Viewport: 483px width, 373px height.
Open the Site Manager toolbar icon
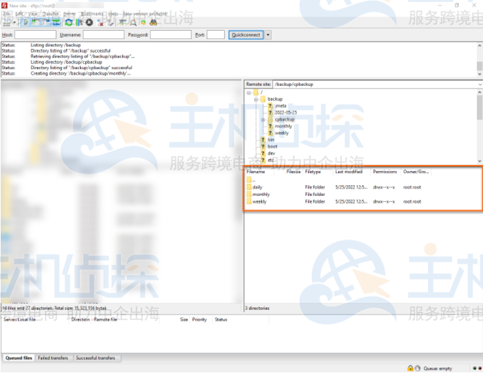click(7, 23)
